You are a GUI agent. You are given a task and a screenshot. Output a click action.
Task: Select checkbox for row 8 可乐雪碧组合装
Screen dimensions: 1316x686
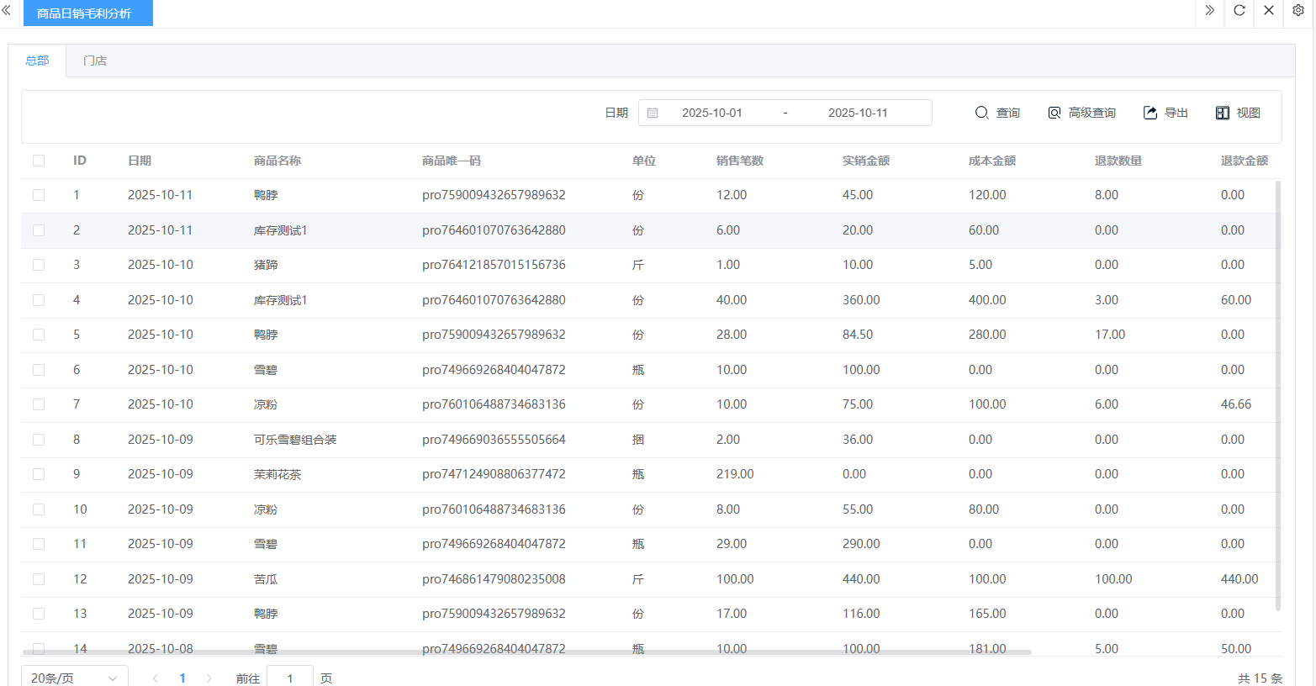[x=39, y=440]
